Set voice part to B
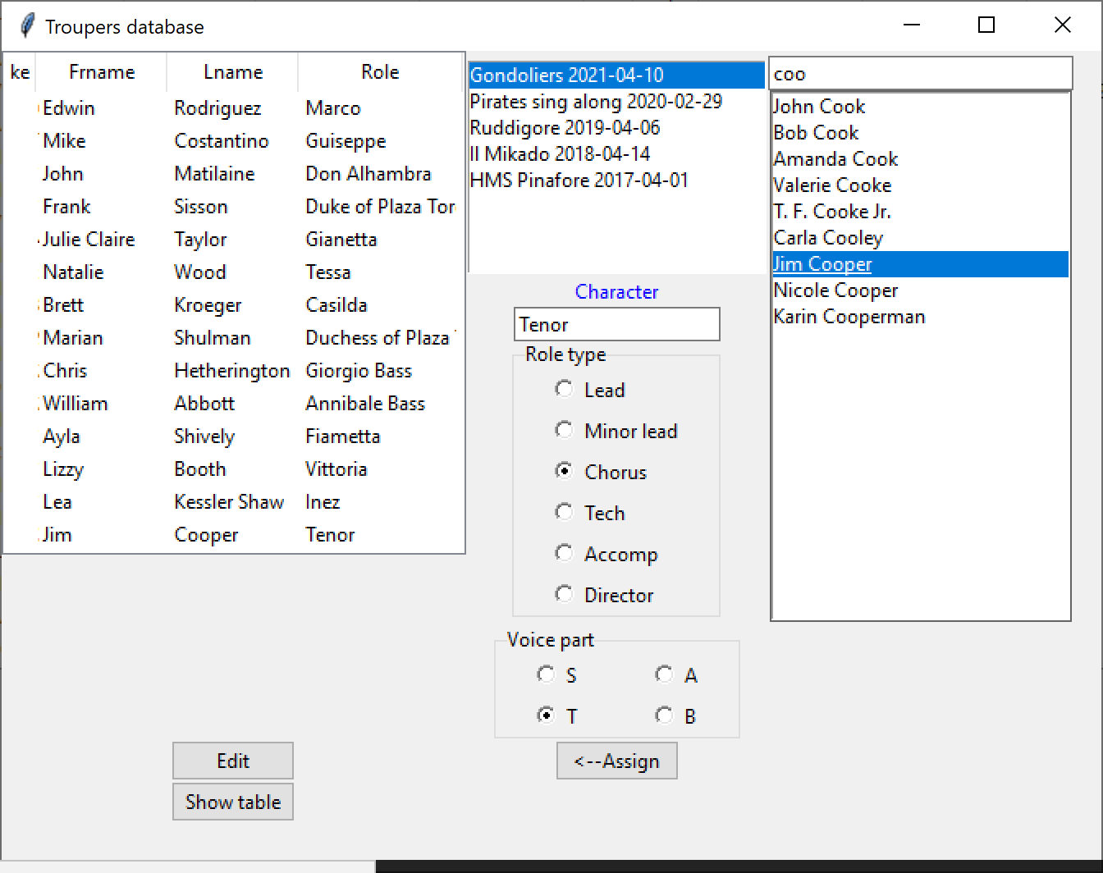This screenshot has height=873, width=1103. tap(664, 716)
